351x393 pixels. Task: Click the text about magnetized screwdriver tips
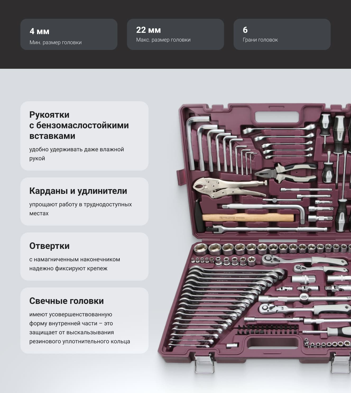(x=75, y=264)
